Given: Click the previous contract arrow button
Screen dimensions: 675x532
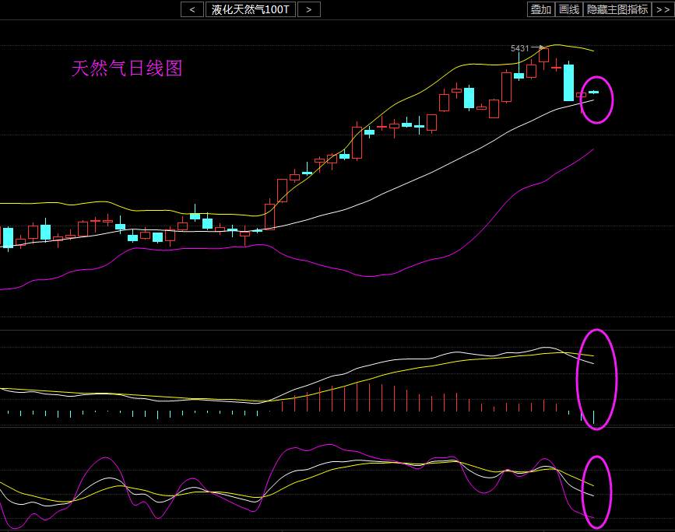Looking at the screenshot, I should [192, 9].
